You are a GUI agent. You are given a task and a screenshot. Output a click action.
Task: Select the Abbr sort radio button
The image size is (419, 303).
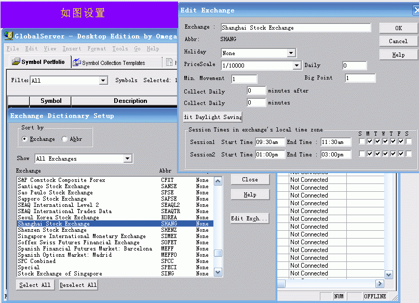click(x=64, y=139)
